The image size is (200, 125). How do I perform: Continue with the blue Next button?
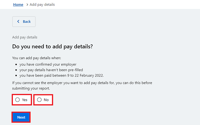[21, 117]
